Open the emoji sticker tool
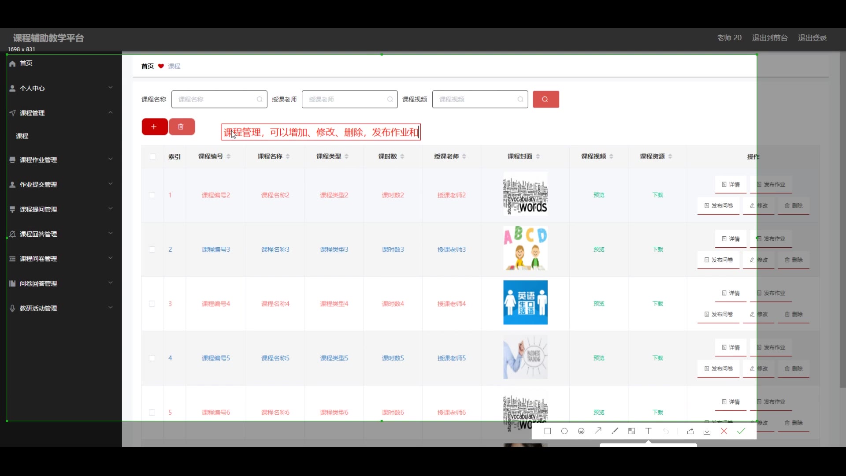This screenshot has width=846, height=476. [x=581, y=431]
